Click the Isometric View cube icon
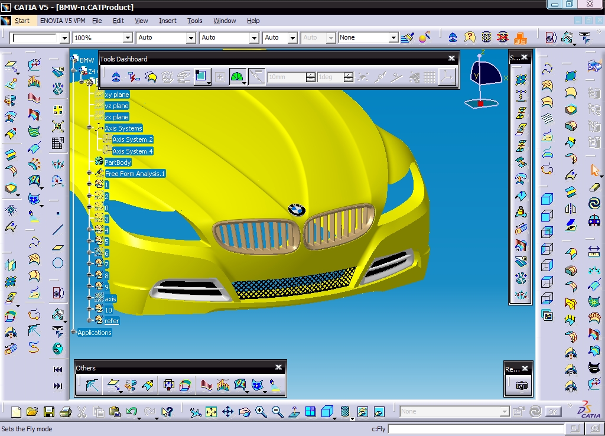 point(327,411)
